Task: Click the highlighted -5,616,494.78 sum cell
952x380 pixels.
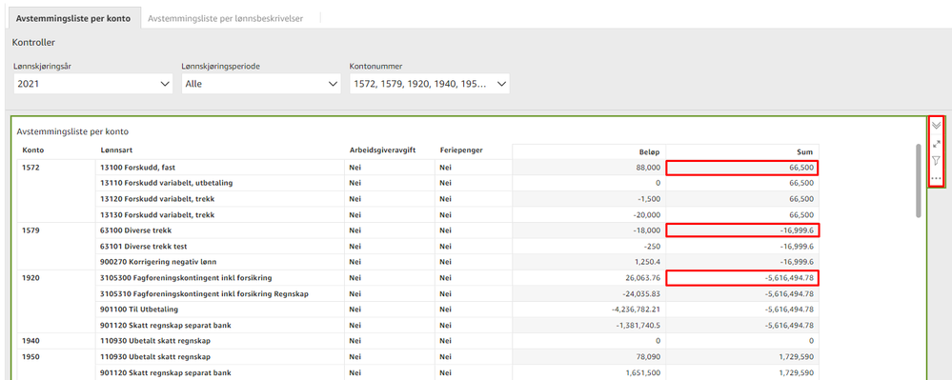Action: [x=742, y=278]
